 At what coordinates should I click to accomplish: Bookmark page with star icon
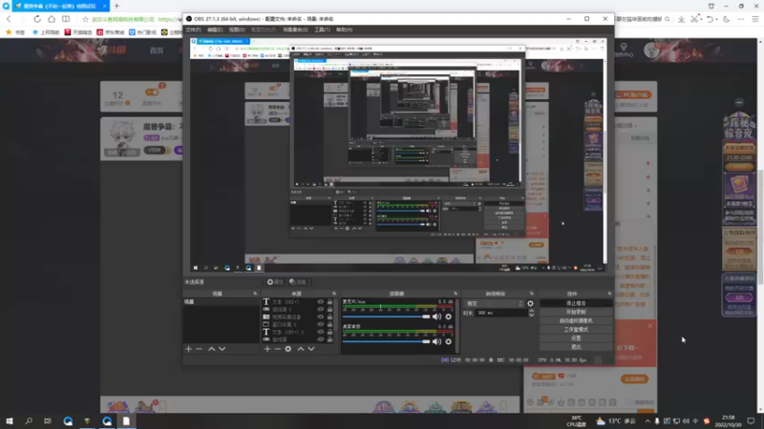tap(85, 19)
